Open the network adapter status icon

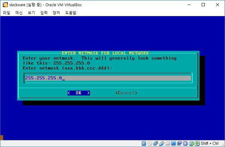point(156,143)
